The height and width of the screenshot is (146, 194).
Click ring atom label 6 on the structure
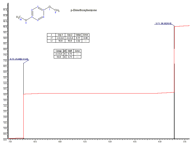point(44,17)
